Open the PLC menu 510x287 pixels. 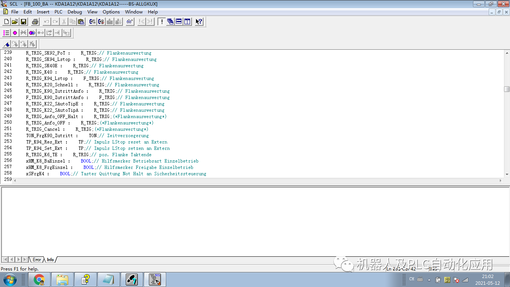coord(58,12)
